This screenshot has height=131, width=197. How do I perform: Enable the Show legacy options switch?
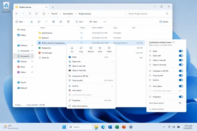pyautogui.click(x=181, y=103)
